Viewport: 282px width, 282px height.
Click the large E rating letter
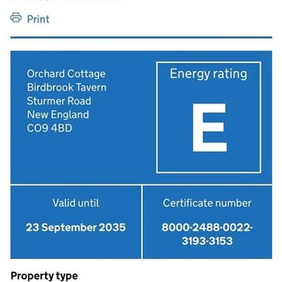click(210, 128)
